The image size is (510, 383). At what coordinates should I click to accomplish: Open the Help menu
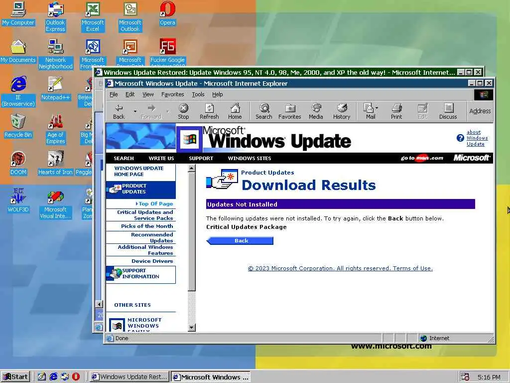tap(218, 94)
